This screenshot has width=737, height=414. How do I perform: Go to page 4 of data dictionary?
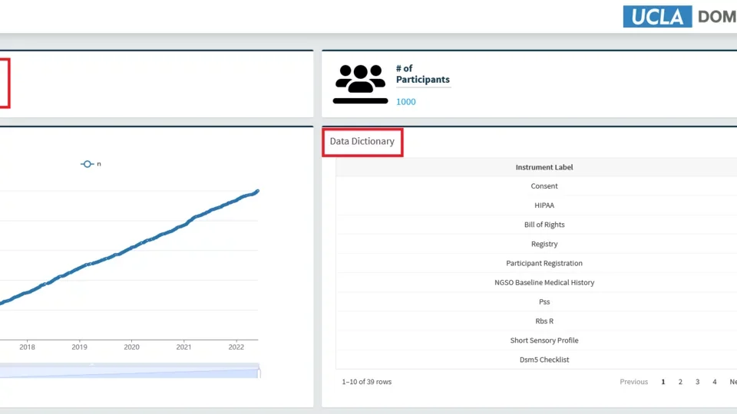click(x=715, y=382)
